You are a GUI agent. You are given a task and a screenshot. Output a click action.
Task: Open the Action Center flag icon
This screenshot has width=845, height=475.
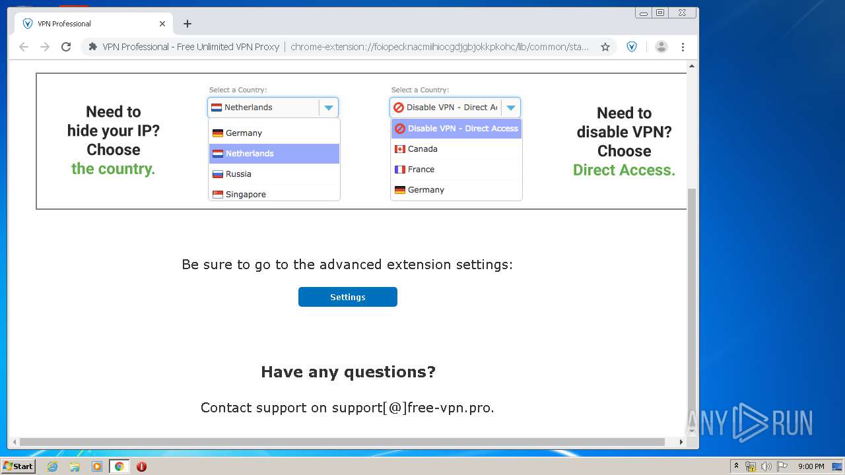[782, 466]
